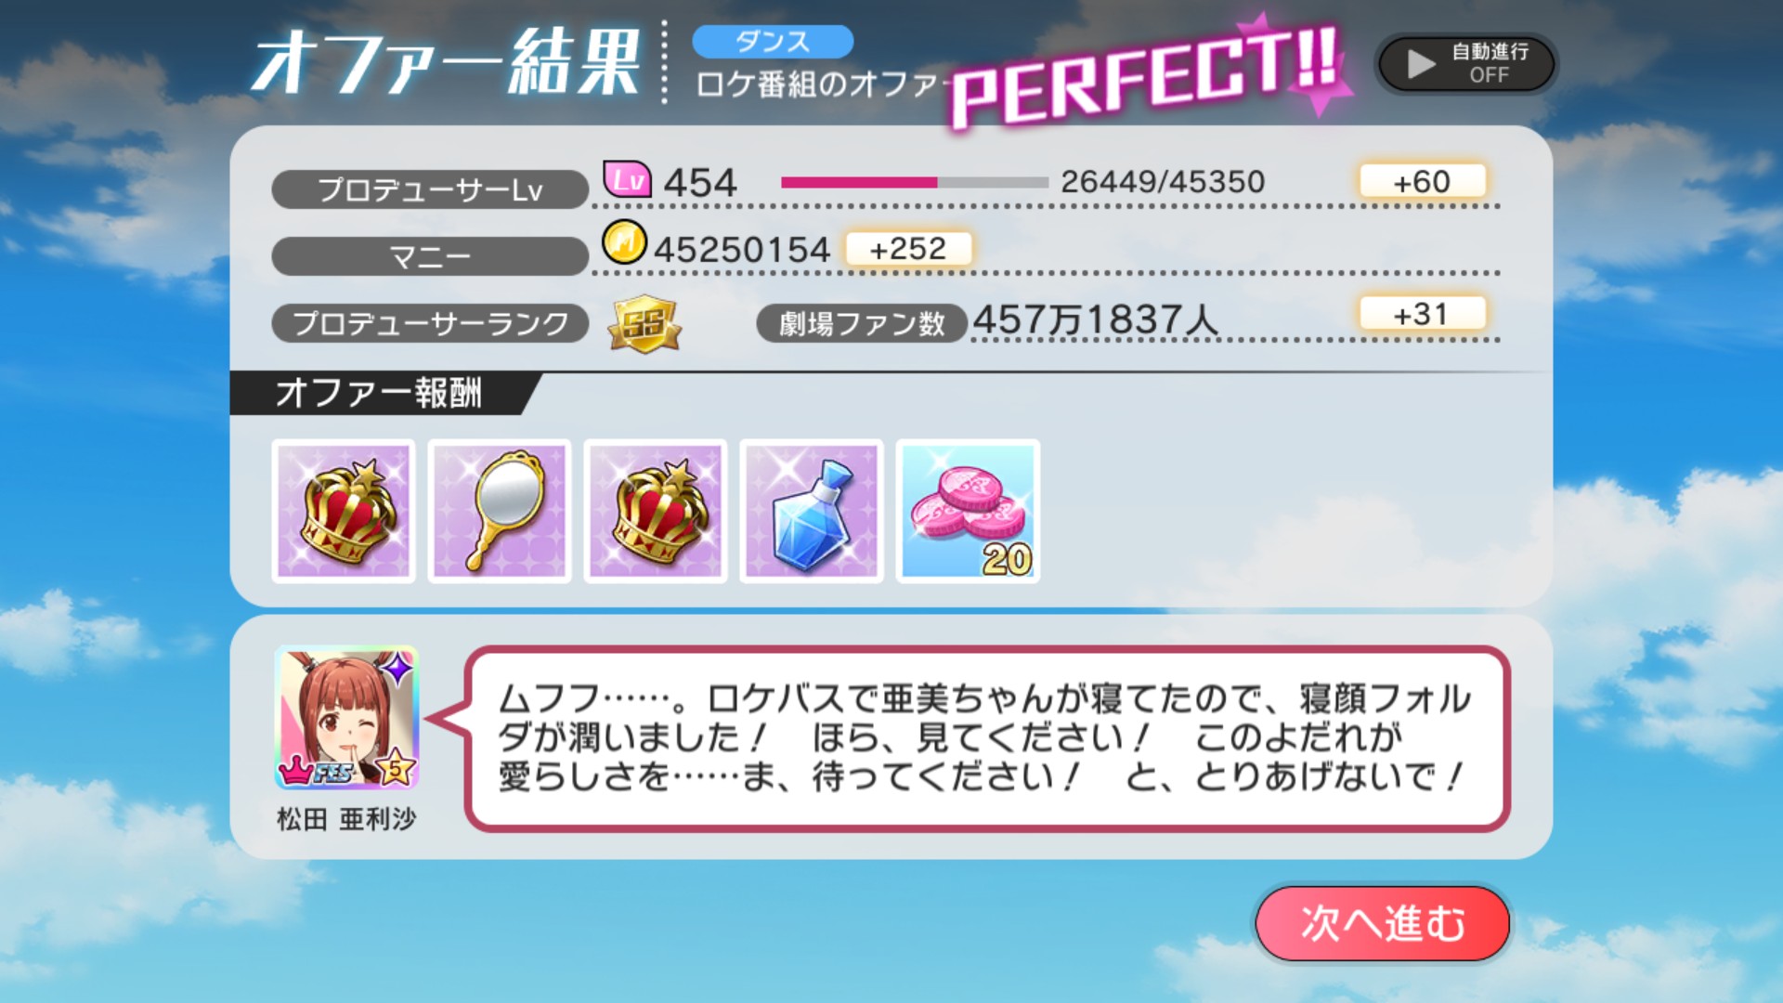Screen dimensions: 1783x1003
Task: Tap the +252 money gain badge
Action: point(908,248)
